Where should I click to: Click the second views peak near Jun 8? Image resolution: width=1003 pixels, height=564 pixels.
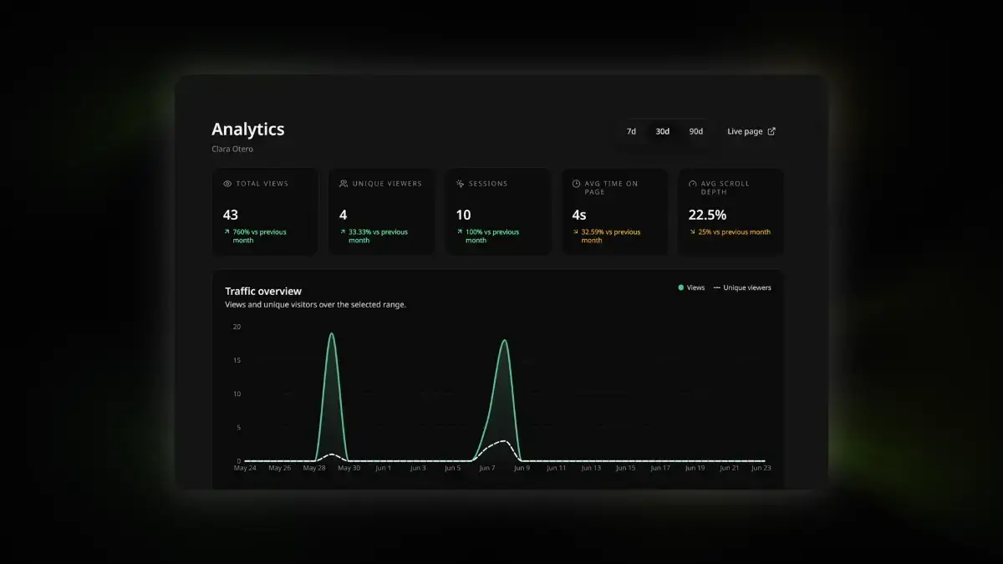(x=504, y=341)
